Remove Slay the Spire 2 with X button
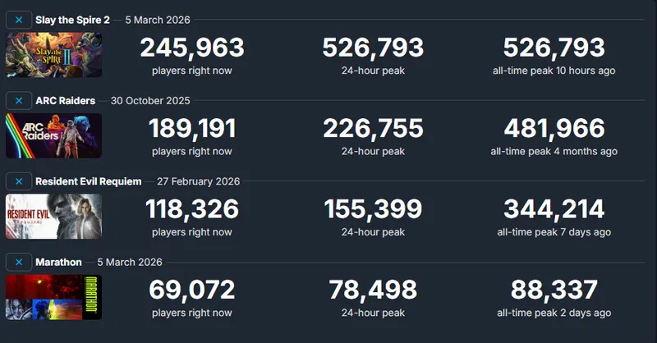 19,20
